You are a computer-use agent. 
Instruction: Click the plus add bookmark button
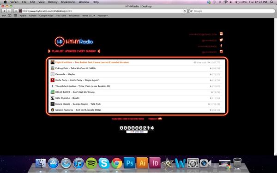16,11
